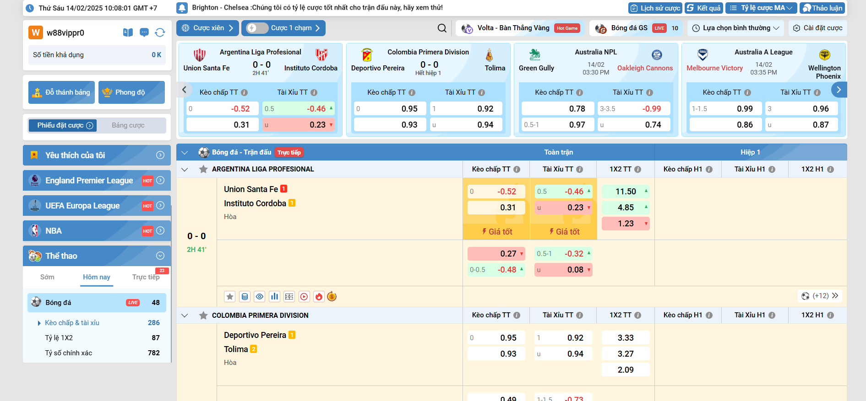Collapse the Colombia Primera Division section
The width and height of the screenshot is (866, 401).
(185, 315)
